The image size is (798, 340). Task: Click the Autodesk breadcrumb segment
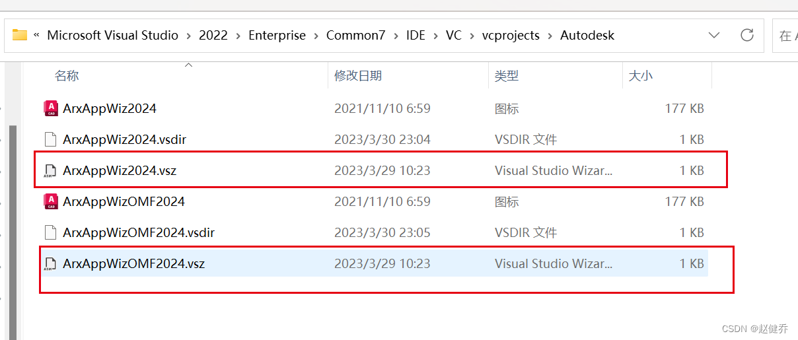(x=587, y=36)
